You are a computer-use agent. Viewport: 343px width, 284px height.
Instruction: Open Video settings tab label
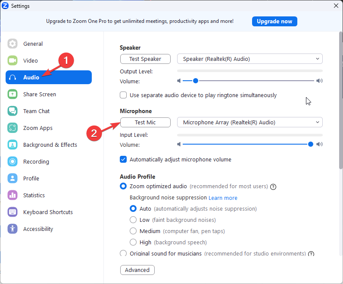click(31, 61)
